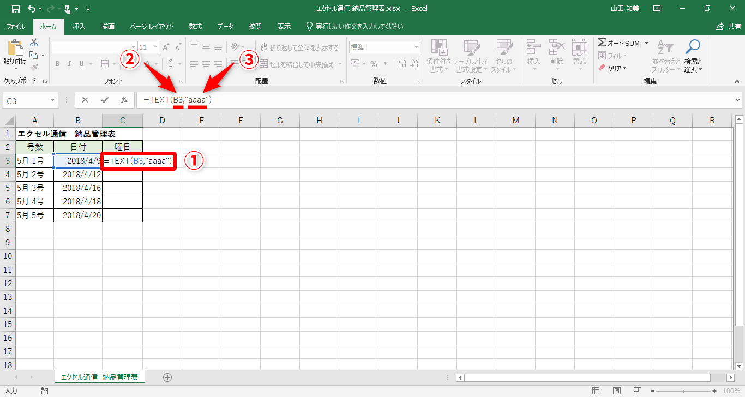Toggle underline formatting
Viewport: 745px width, 397px height.
click(x=82, y=64)
